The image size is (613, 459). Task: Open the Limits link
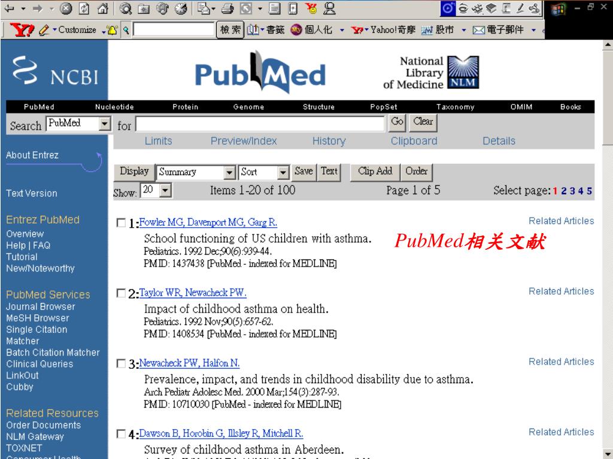(158, 141)
